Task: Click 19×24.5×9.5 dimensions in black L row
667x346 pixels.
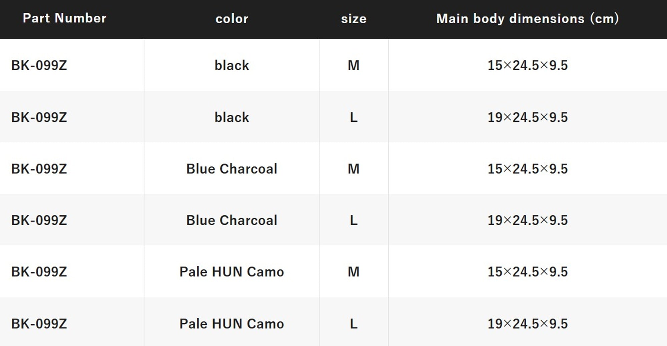Action: click(x=528, y=117)
